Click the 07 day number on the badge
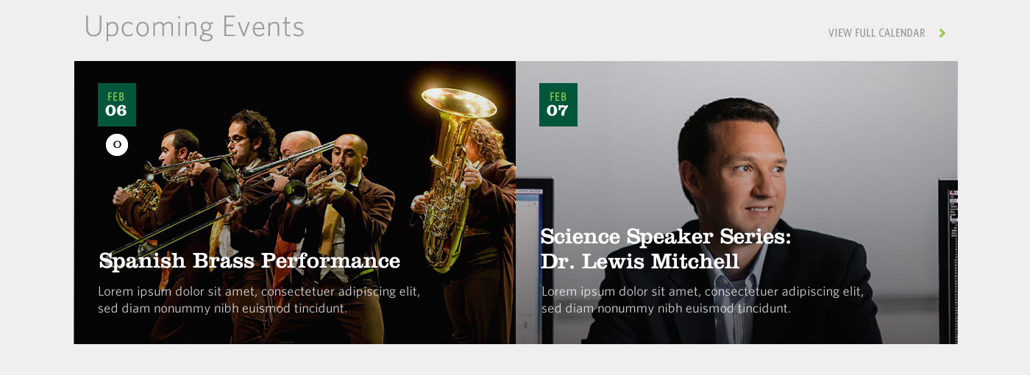The height and width of the screenshot is (375, 1030). [558, 111]
